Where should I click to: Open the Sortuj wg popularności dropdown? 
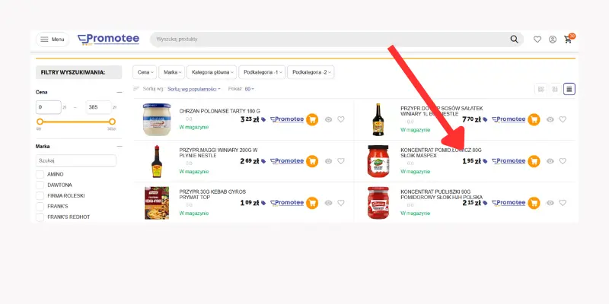click(194, 89)
